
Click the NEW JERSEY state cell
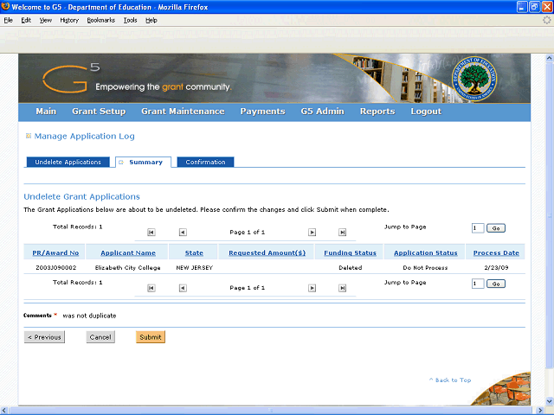pos(194,267)
